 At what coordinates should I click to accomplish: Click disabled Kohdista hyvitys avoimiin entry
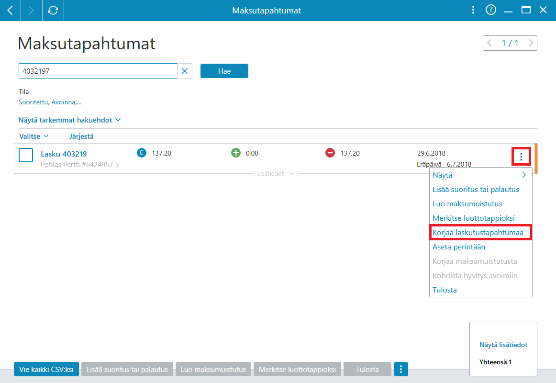click(x=480, y=276)
